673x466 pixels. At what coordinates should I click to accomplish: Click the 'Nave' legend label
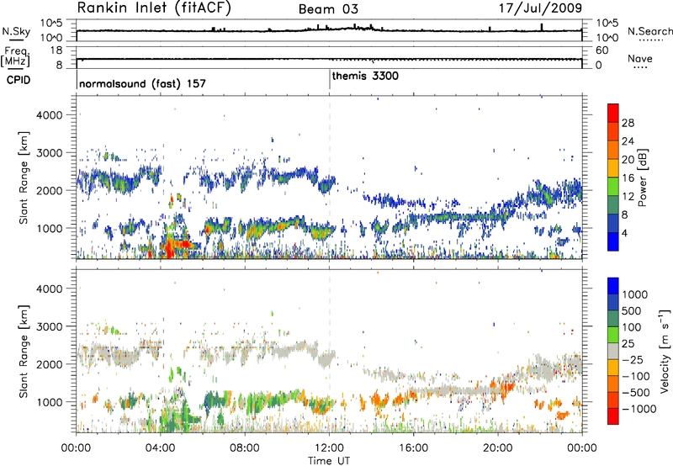point(640,58)
